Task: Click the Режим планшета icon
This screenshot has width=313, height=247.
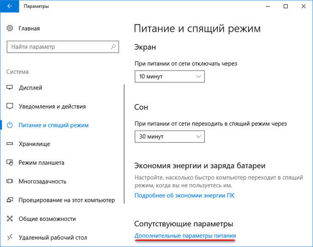Action: 10,162
